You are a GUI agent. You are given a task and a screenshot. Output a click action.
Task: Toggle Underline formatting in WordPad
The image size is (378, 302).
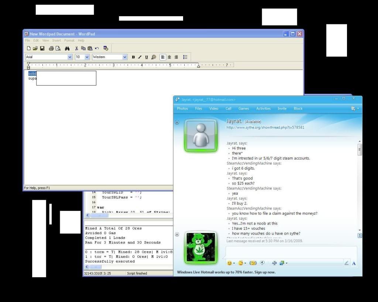click(147, 57)
